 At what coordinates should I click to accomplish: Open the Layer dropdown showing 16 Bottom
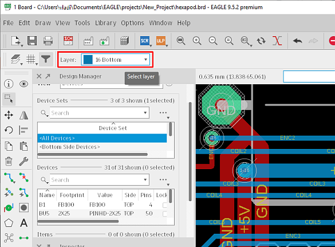tap(116, 60)
